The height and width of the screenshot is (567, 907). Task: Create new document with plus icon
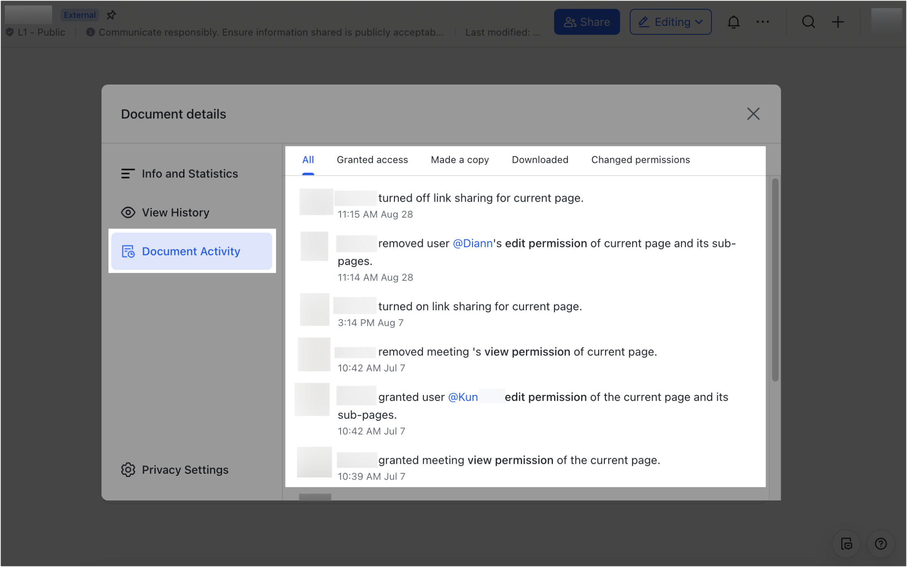[x=838, y=22]
